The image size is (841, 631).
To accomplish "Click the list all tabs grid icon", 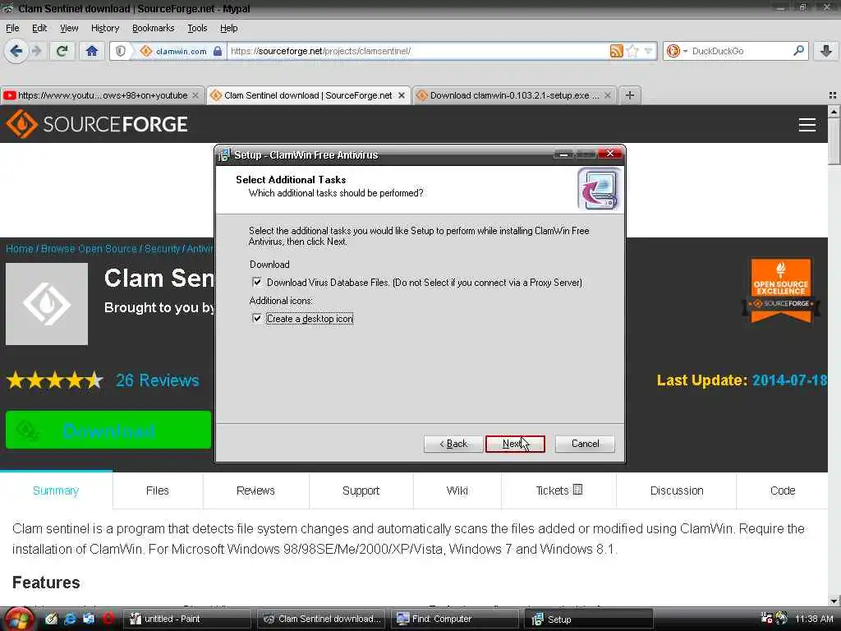I will (x=833, y=95).
